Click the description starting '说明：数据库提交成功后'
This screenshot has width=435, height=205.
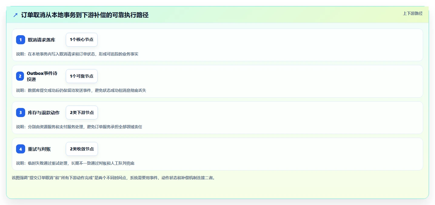[x=81, y=90]
